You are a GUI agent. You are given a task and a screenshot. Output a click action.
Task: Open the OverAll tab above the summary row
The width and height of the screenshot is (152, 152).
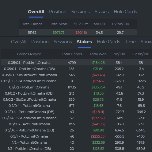point(36,12)
